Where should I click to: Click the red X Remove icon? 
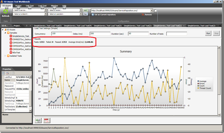pyautogui.click(x=143, y=15)
